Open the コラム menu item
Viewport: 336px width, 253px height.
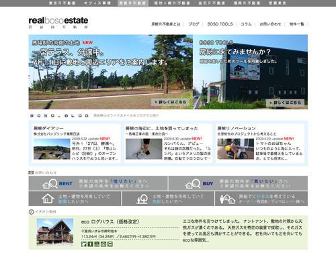246,24
